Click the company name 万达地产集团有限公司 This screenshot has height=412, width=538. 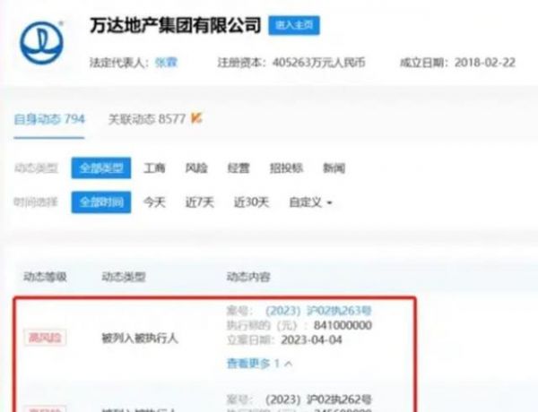[x=176, y=25]
